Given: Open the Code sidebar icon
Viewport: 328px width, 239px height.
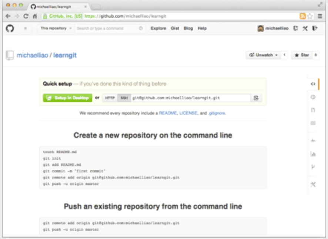Looking at the screenshot, I should [313, 84].
